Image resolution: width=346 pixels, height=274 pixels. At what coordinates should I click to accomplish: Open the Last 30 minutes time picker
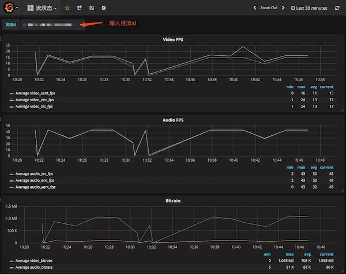[x=309, y=8]
